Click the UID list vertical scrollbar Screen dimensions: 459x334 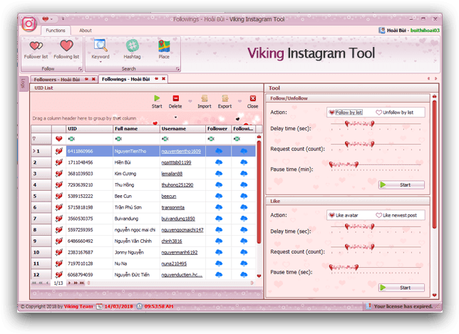click(x=259, y=192)
